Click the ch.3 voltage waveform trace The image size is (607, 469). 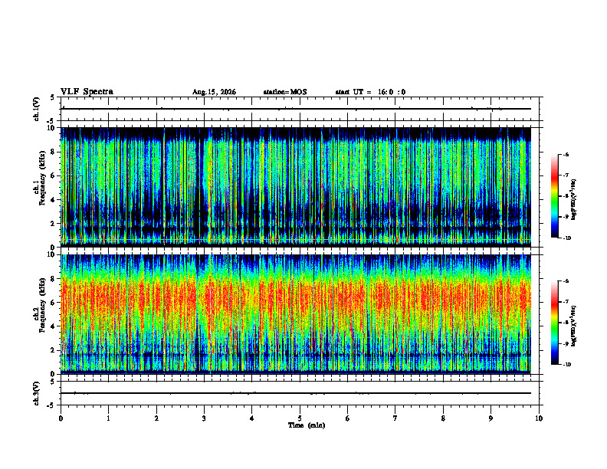(x=296, y=393)
